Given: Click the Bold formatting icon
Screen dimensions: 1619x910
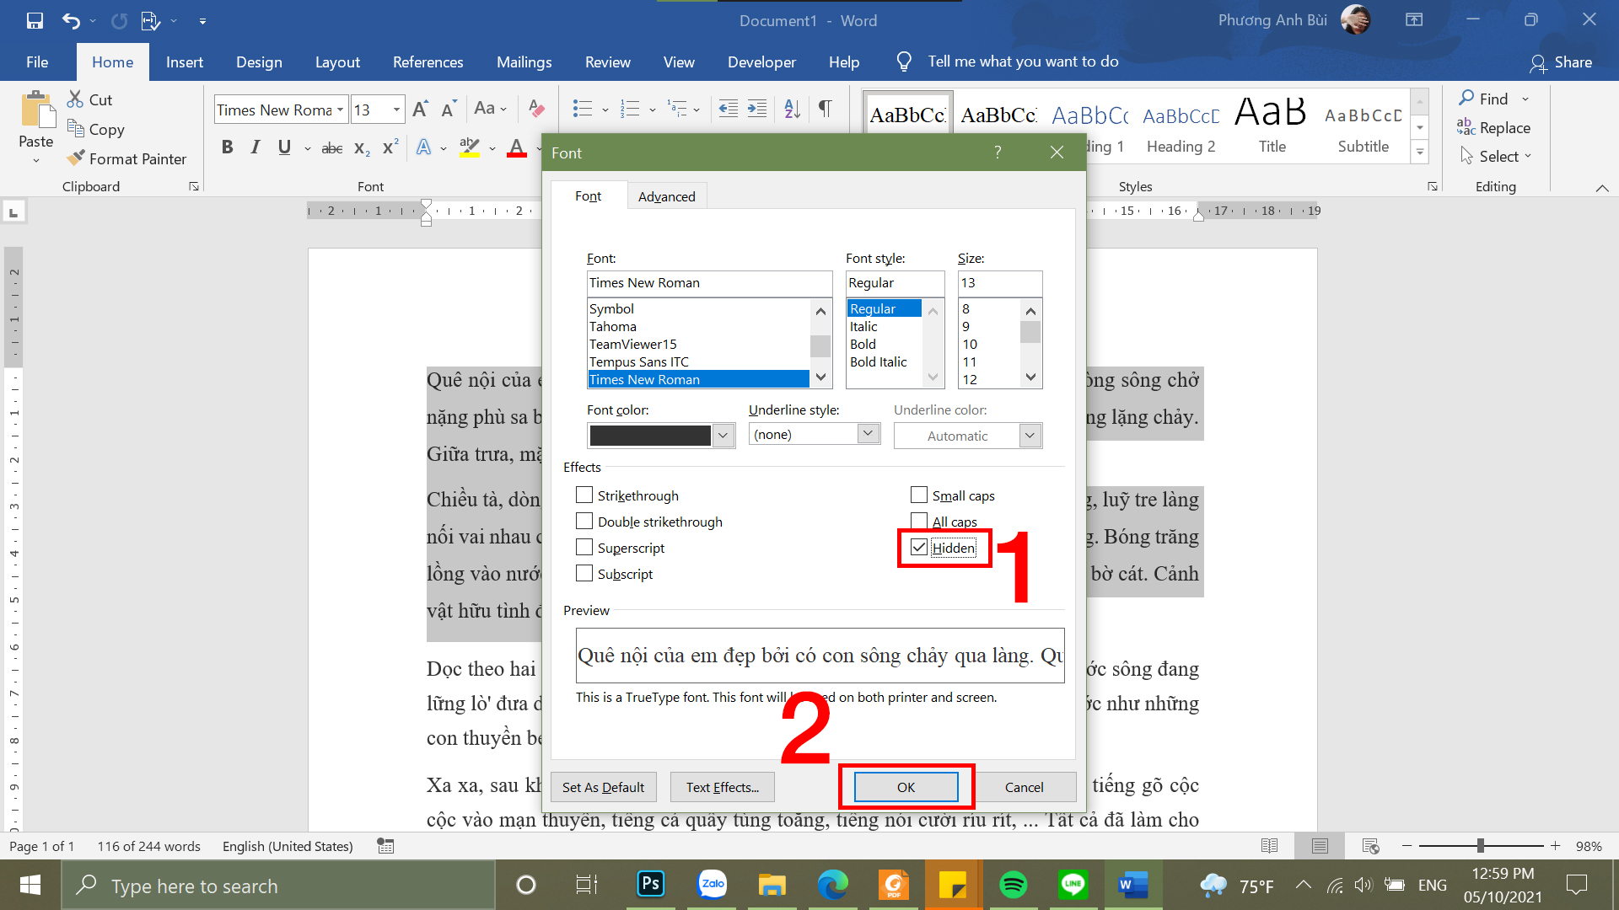Looking at the screenshot, I should (224, 147).
